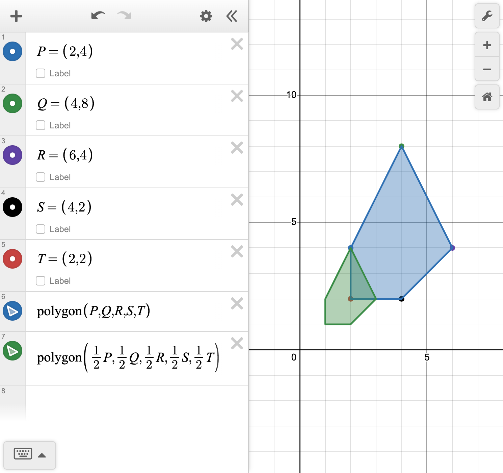
Task: Toggle the green half-scale polygon visibility
Action: [x=12, y=351]
